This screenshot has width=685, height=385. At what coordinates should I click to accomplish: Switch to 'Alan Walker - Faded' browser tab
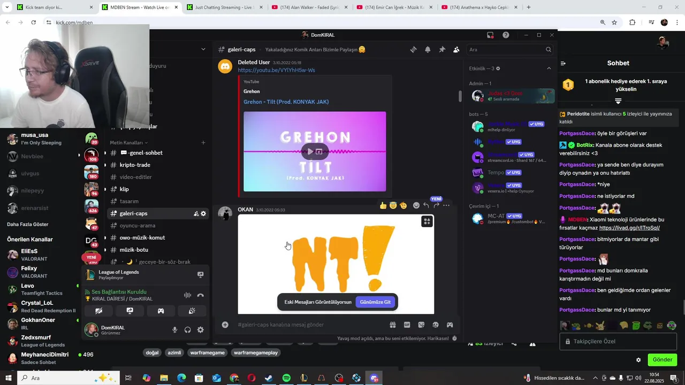[310, 7]
